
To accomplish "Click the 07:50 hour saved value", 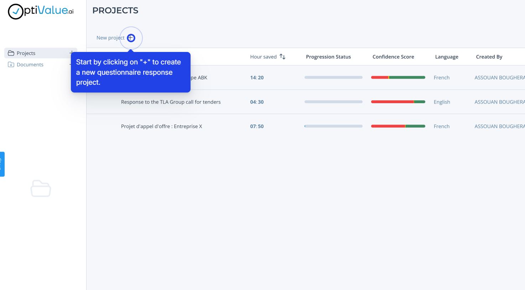I will coord(257,126).
